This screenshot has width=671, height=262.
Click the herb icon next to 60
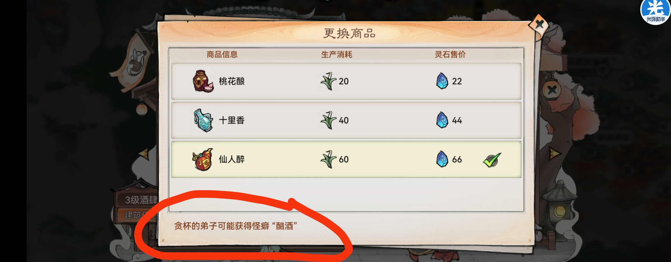pyautogui.click(x=328, y=159)
